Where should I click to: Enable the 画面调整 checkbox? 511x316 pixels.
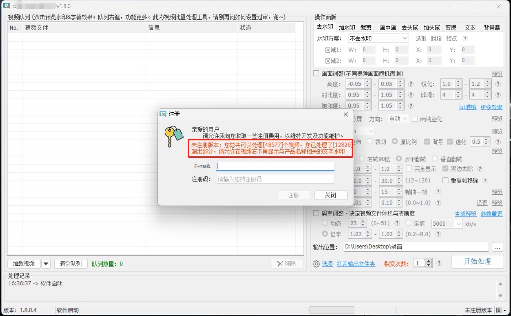[316, 73]
